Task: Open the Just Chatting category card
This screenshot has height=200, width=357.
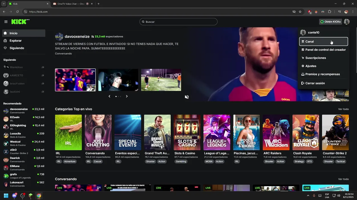Action: point(98,132)
